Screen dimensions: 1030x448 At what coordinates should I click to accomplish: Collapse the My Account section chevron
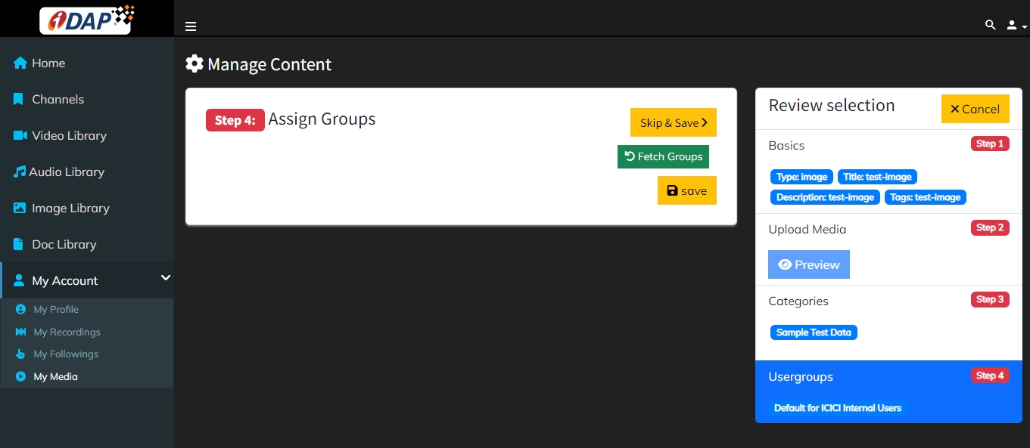(166, 279)
